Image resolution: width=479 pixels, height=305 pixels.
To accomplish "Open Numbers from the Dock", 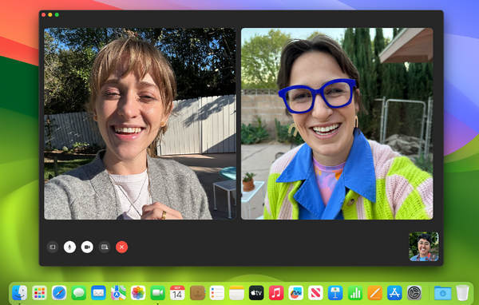I will pyautogui.click(x=355, y=293).
